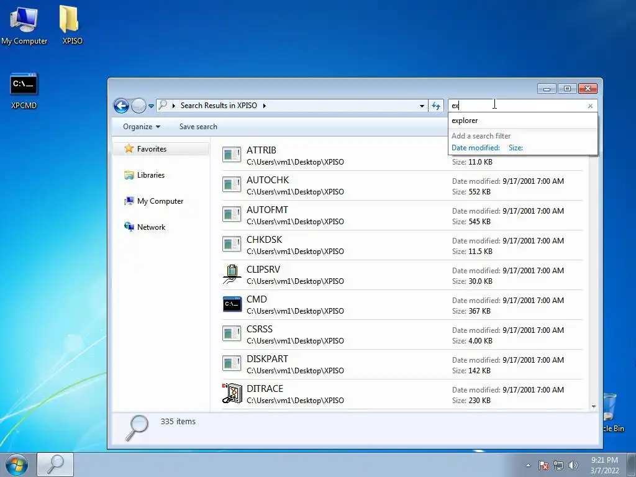
Task: Go back with the Back arrow button
Action: pos(121,106)
